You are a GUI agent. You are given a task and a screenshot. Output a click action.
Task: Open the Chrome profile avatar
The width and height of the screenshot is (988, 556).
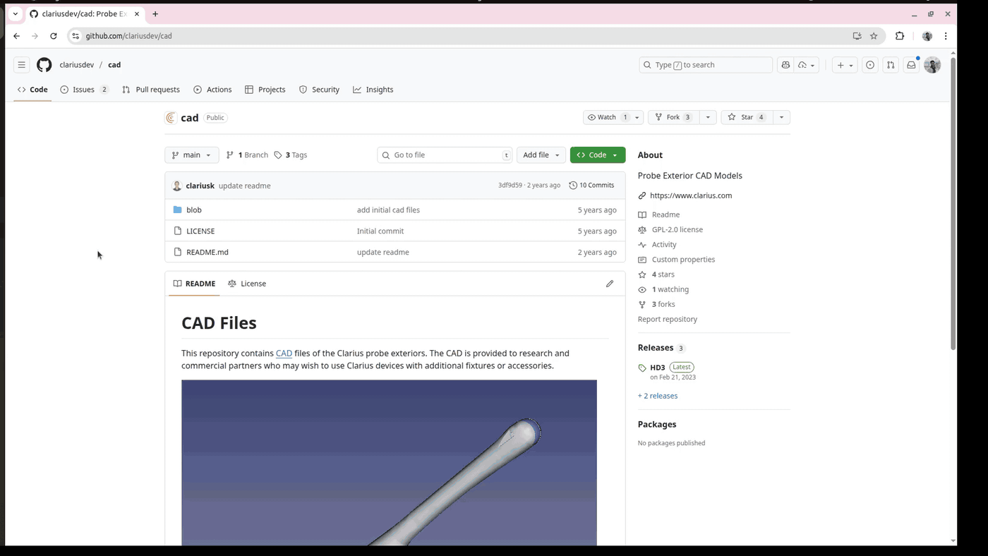pos(927,36)
